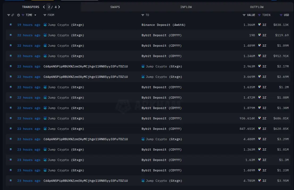Open the Transfers tab
This screenshot has height=190, width=294.
[x=31, y=7]
